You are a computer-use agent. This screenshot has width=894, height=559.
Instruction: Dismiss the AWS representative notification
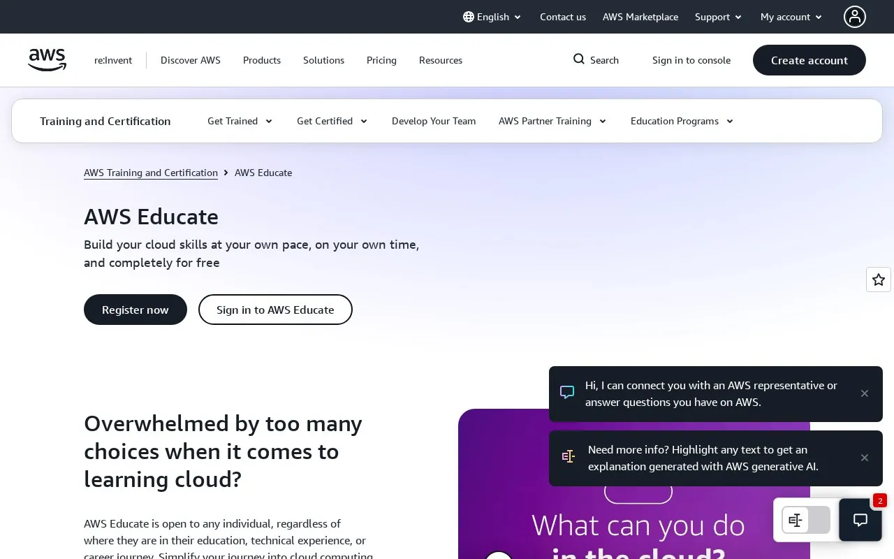pos(865,393)
